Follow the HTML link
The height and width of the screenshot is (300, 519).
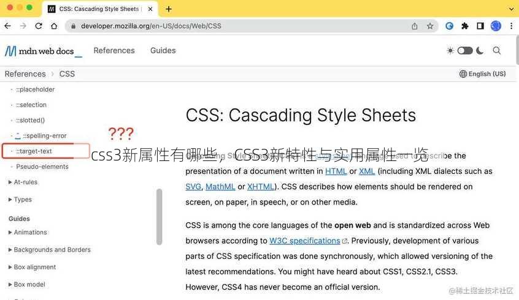[x=336, y=171]
